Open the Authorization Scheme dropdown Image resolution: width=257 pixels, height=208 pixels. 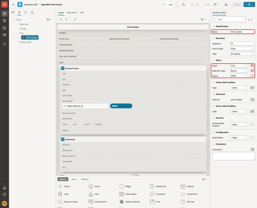(239, 124)
